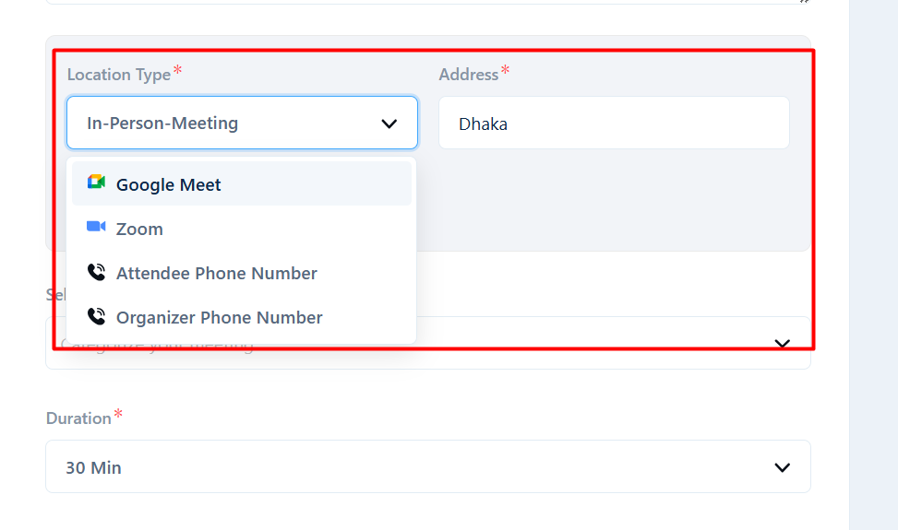This screenshot has width=898, height=530.
Task: Open the chevron on the category select field
Action: (x=783, y=343)
